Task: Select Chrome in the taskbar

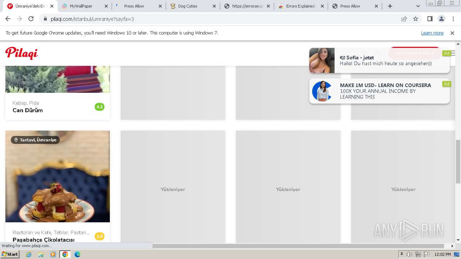Action: (65, 254)
